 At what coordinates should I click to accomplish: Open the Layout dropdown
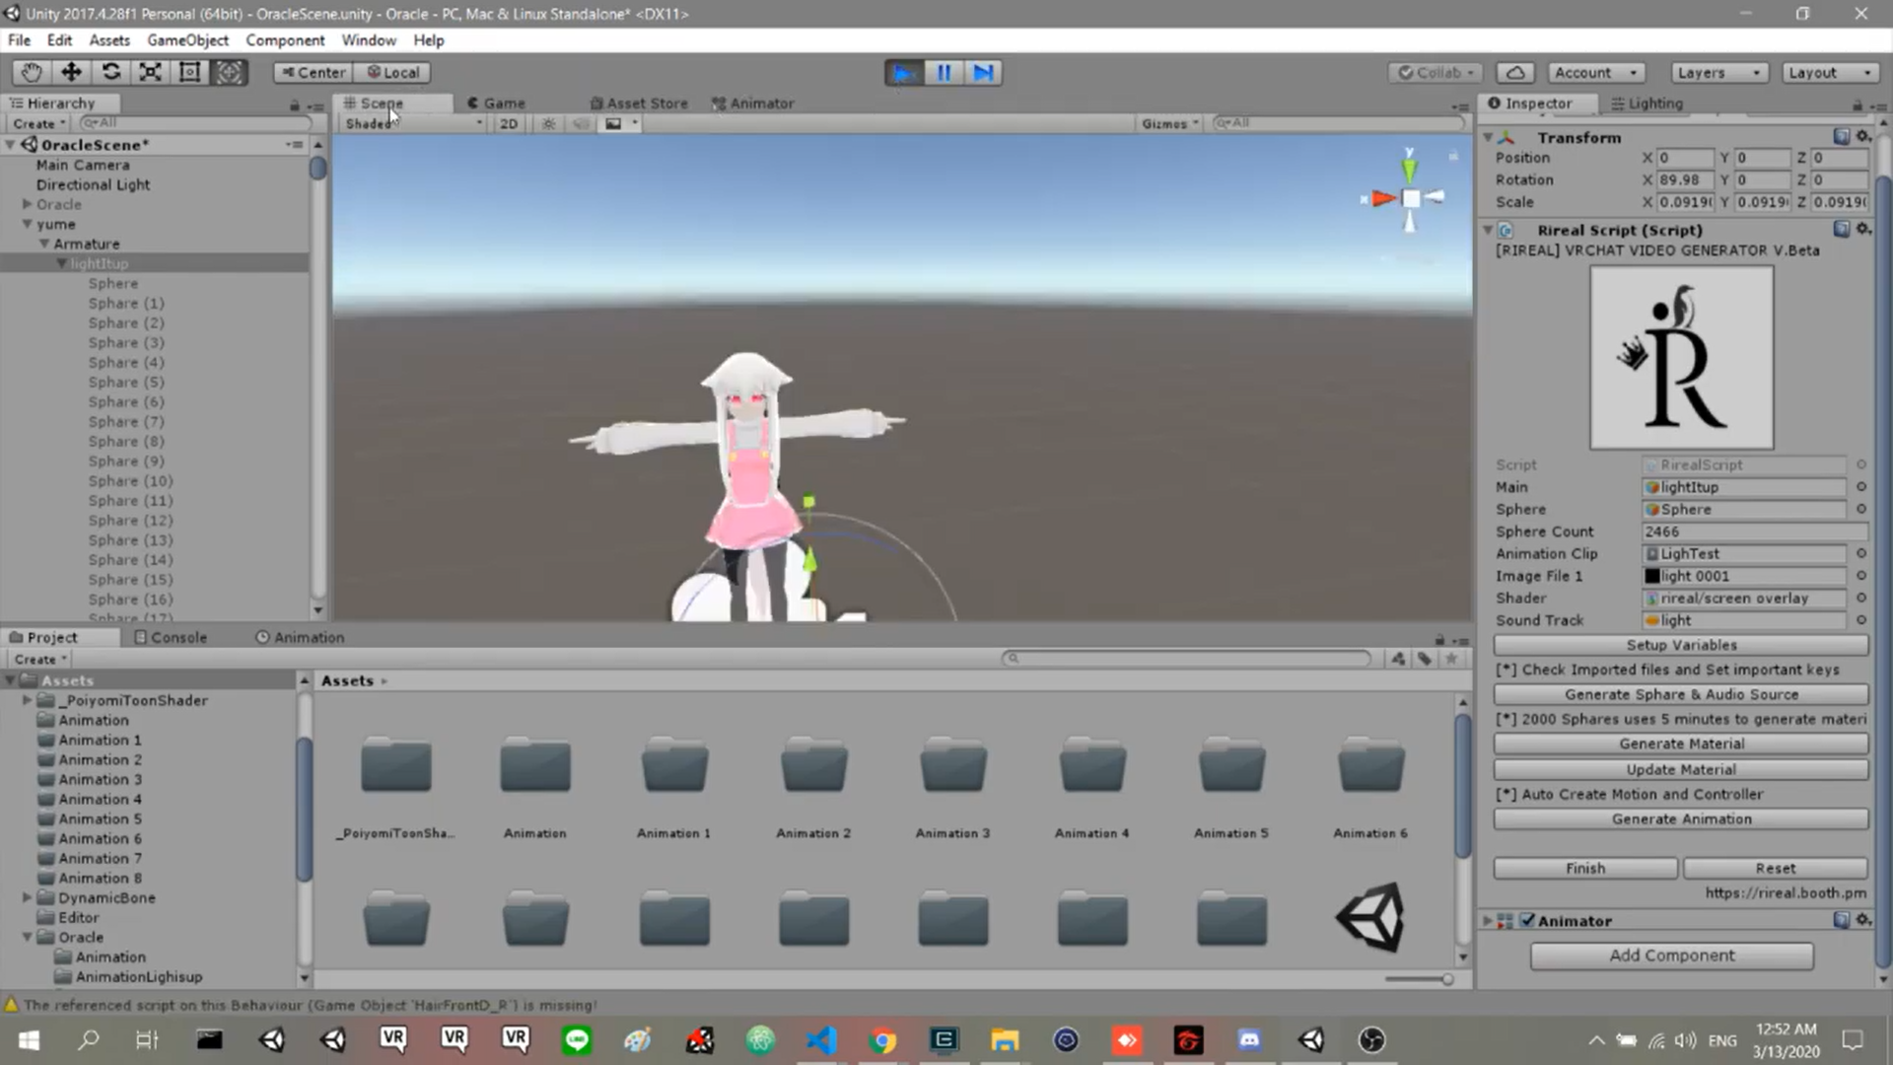(x=1827, y=72)
